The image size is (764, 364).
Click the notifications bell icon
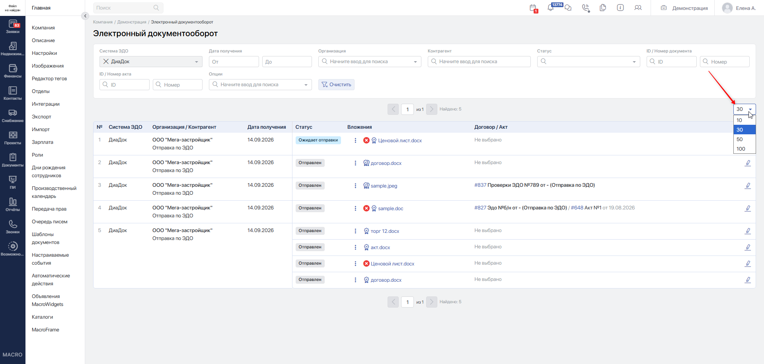(x=551, y=8)
